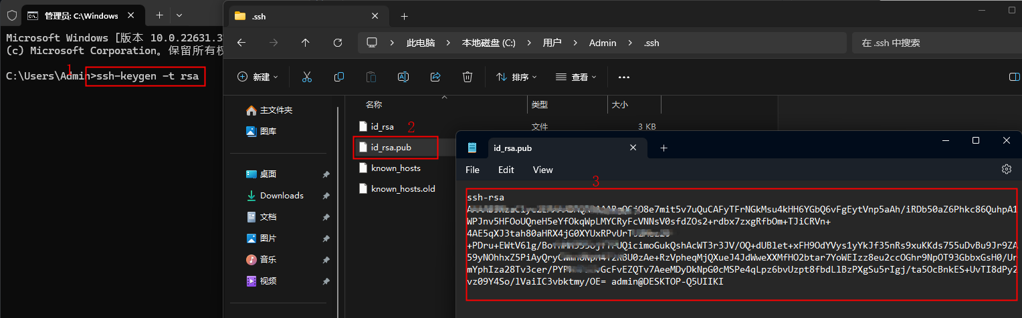Click the Share icon in Explorer toolbar
Viewport: 1022px width, 318px height.
(x=435, y=77)
